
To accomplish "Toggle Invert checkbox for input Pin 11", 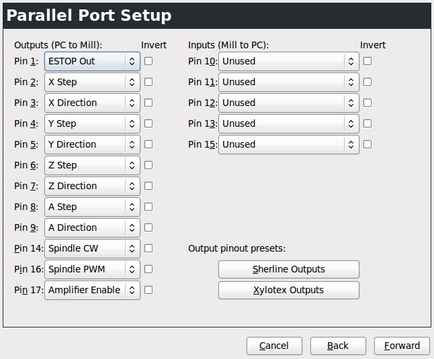I will point(367,82).
